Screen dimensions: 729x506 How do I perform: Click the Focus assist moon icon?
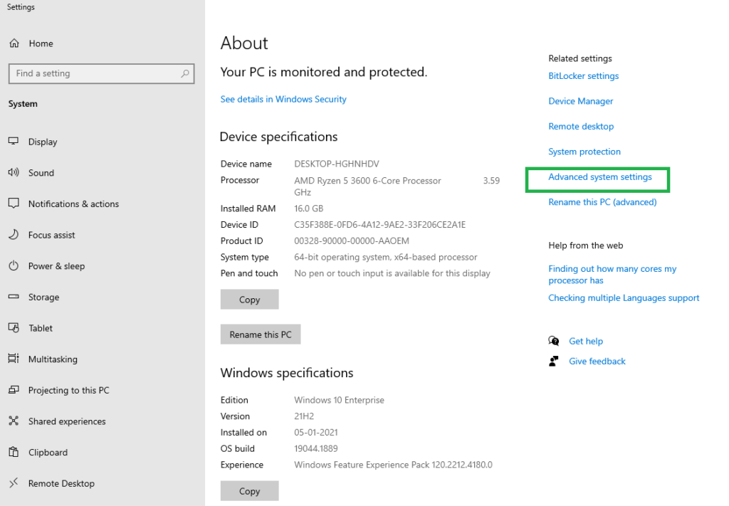click(14, 235)
